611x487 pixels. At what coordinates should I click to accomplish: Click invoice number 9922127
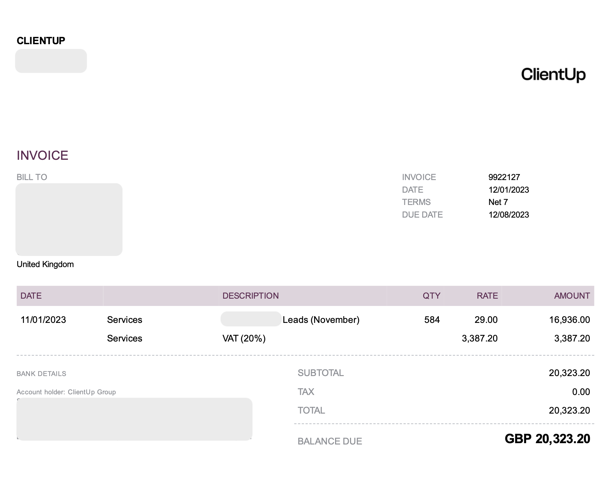(504, 177)
